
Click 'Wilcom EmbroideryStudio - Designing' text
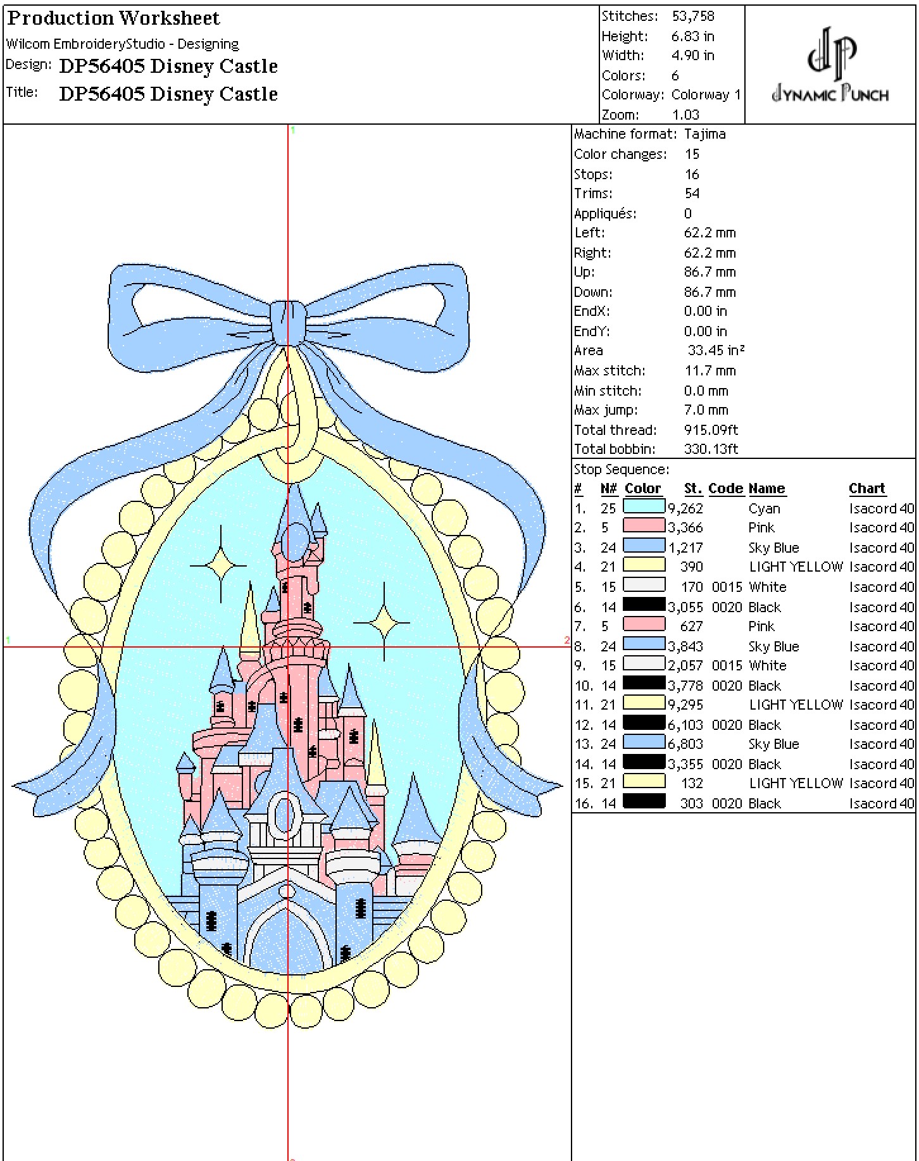tap(122, 44)
